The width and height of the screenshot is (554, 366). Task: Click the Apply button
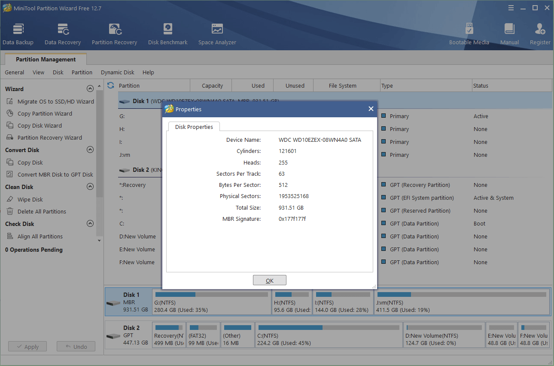click(x=27, y=347)
